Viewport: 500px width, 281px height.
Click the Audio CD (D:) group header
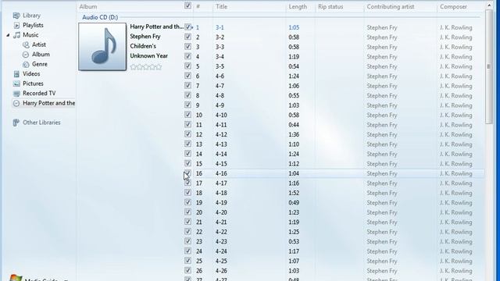[x=100, y=17]
